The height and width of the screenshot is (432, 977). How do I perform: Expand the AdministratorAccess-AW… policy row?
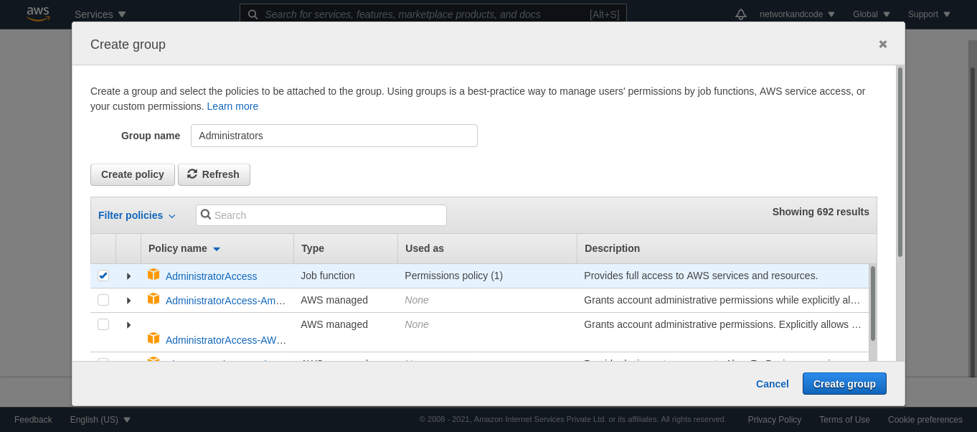pyautogui.click(x=128, y=325)
